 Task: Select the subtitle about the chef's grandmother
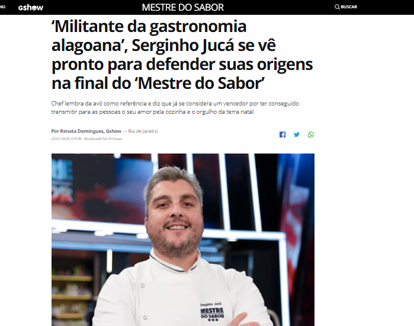pos(175,107)
